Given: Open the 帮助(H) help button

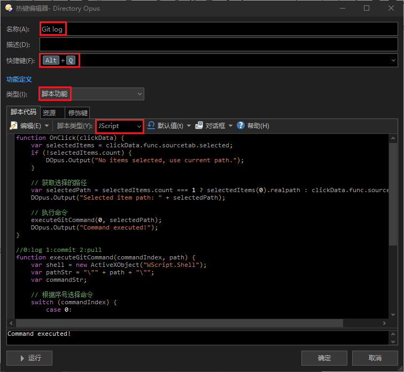Looking at the screenshot, I should (253, 126).
